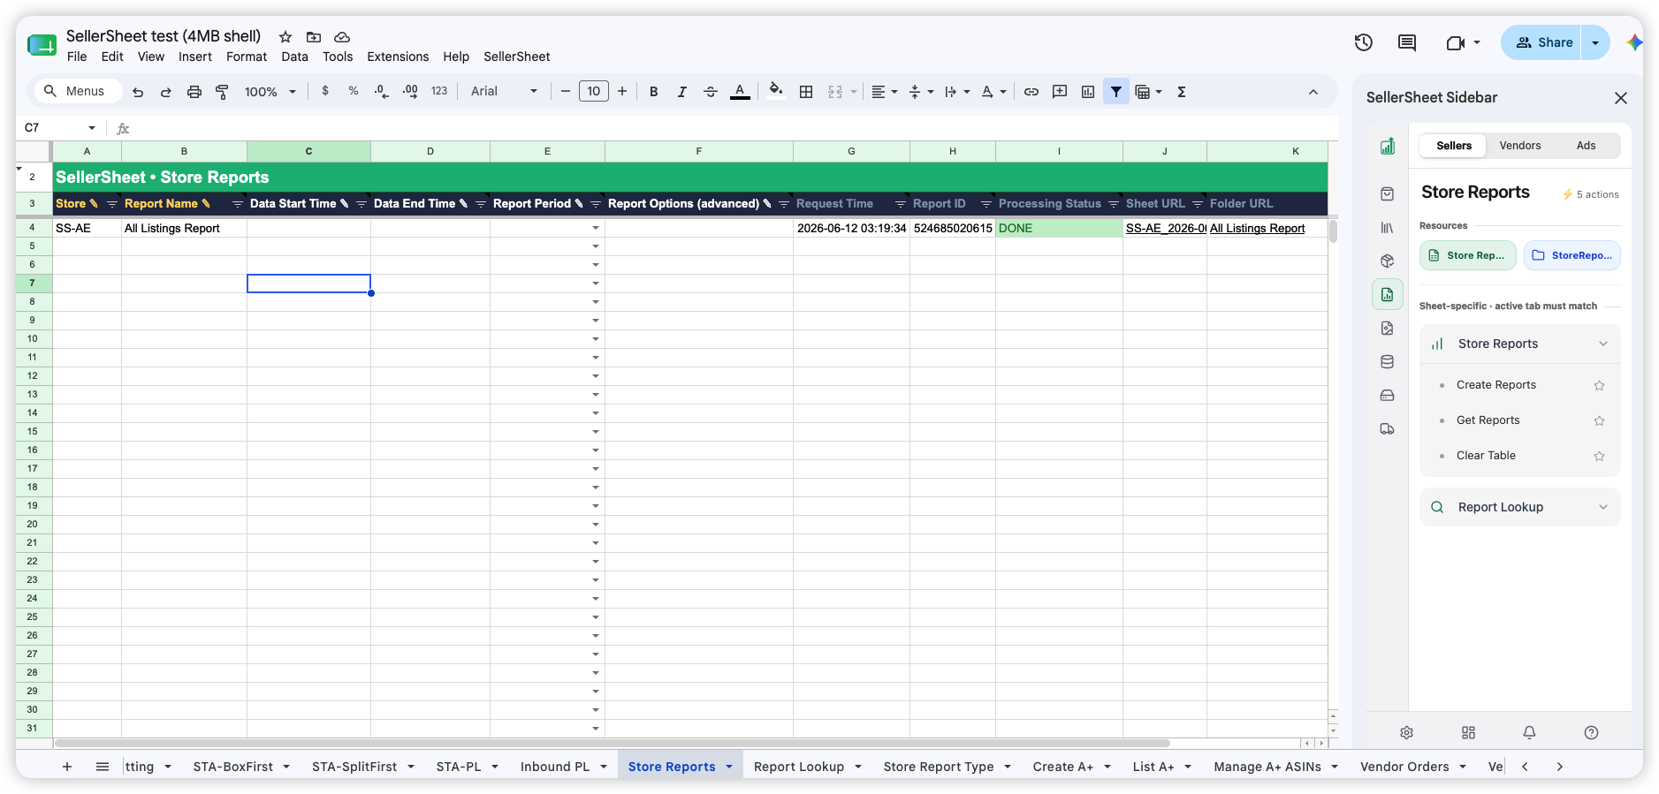Open the horizontal align dropdown
The height and width of the screenshot is (794, 1659).
click(x=885, y=92)
